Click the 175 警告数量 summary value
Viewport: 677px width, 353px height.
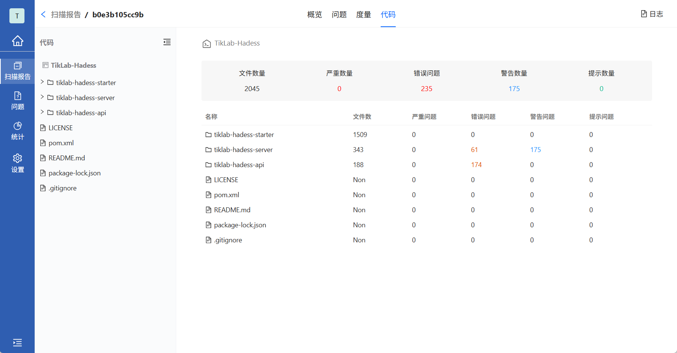pyautogui.click(x=514, y=89)
